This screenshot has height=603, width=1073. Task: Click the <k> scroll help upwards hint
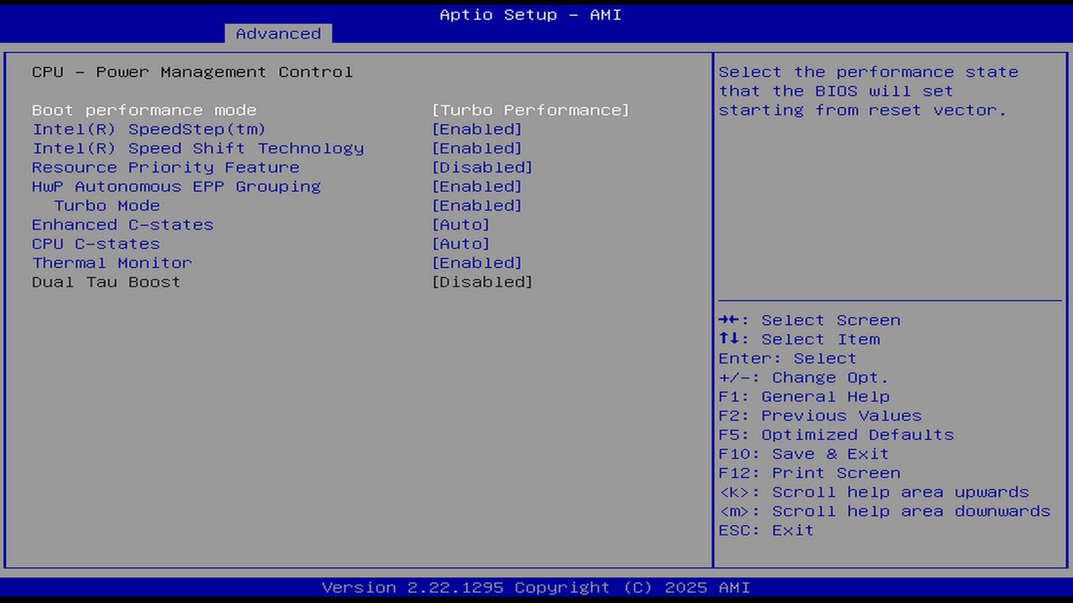click(873, 492)
